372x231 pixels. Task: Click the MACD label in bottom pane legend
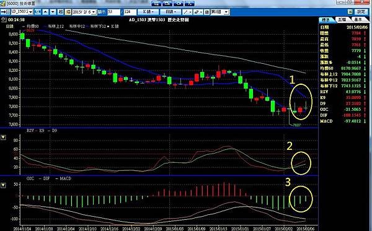pos(66,178)
